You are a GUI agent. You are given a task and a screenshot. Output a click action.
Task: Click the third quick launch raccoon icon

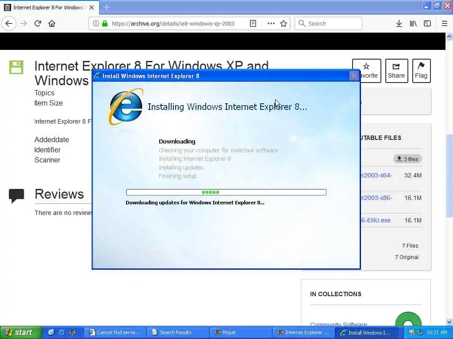click(72, 332)
